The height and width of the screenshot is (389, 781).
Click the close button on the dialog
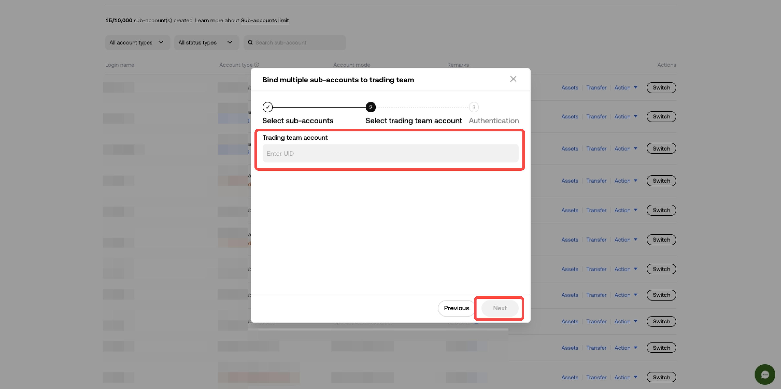pos(513,79)
